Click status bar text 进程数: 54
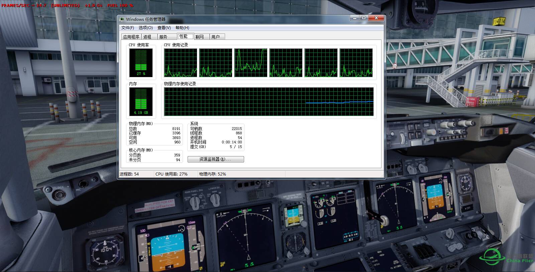Screen dimensions: 535x272 129,174
